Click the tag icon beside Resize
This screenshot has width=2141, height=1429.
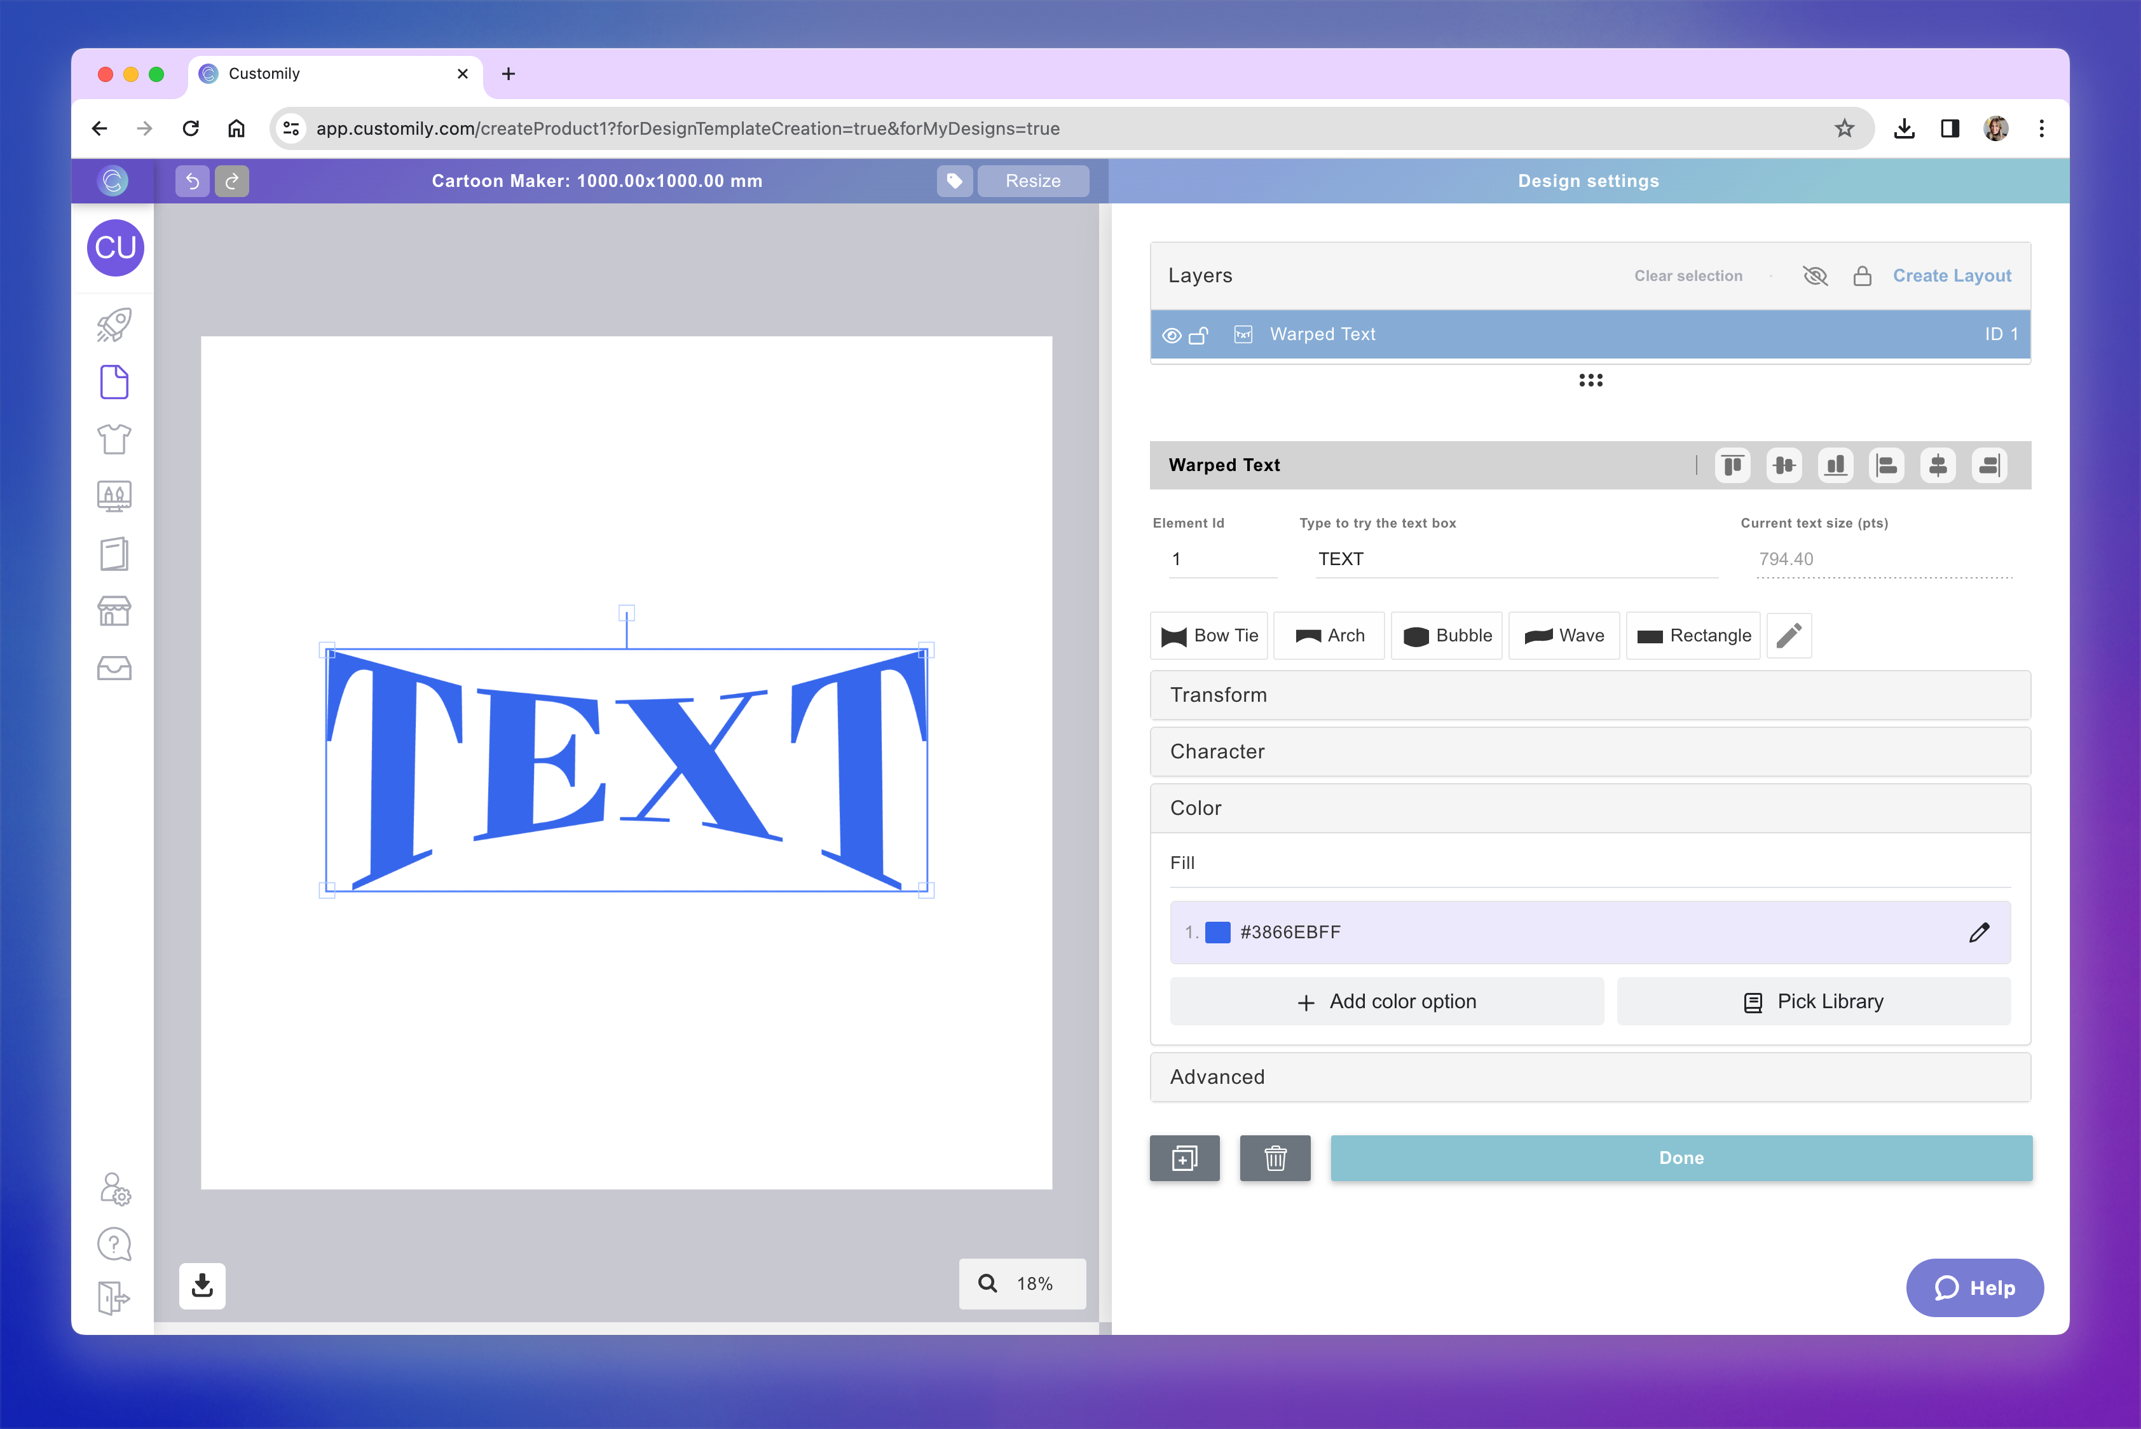954,181
